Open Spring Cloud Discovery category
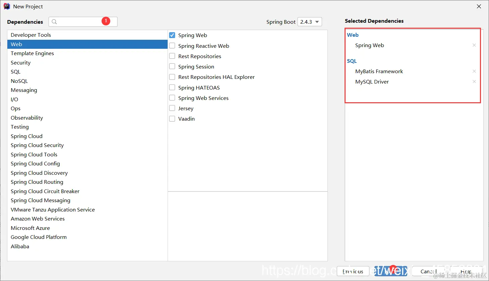The width and height of the screenshot is (489, 281). tap(87, 173)
